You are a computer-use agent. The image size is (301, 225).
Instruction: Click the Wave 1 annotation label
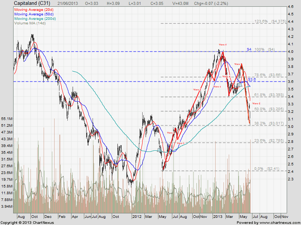click(x=171, y=133)
